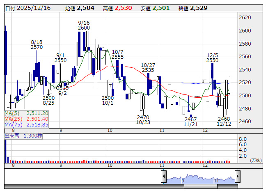Click the horizontal scrollbar thumb below the mini chart
Image resolution: width=268 pixels, height=193 pixels.
(x=201, y=186)
